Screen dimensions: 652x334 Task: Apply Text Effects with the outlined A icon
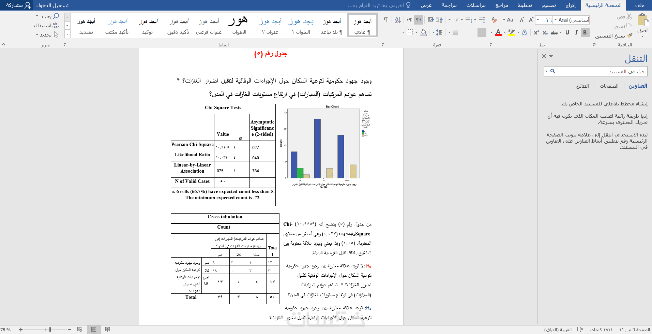click(525, 32)
